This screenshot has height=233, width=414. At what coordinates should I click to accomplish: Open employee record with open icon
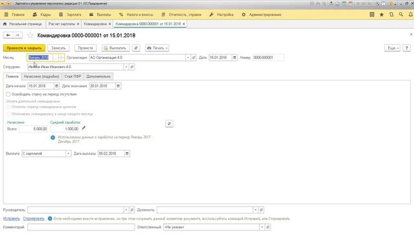coord(132,67)
